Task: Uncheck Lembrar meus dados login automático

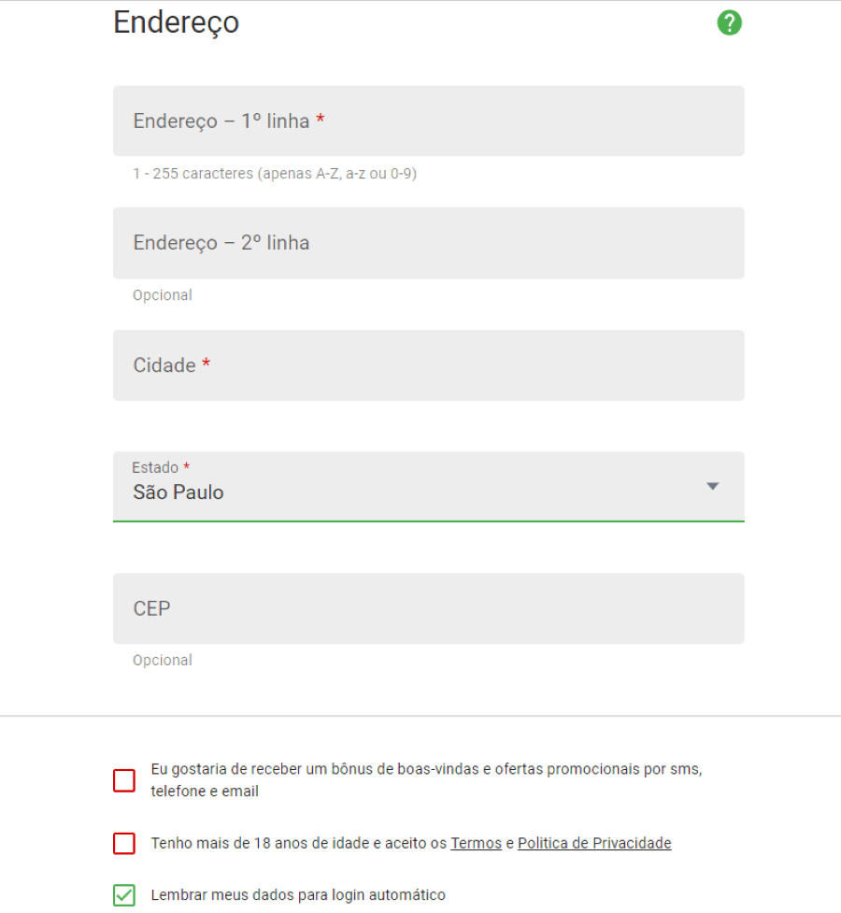Action: [x=124, y=895]
